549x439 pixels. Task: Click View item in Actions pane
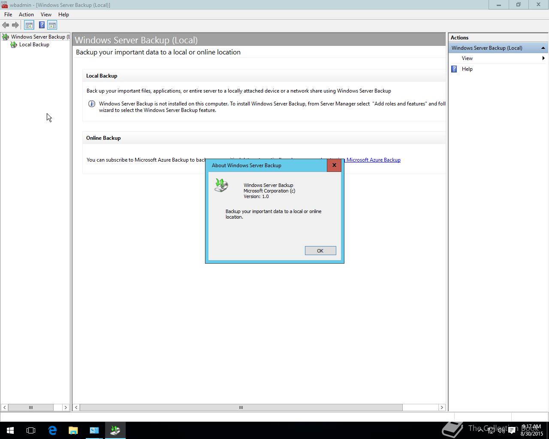(467, 58)
